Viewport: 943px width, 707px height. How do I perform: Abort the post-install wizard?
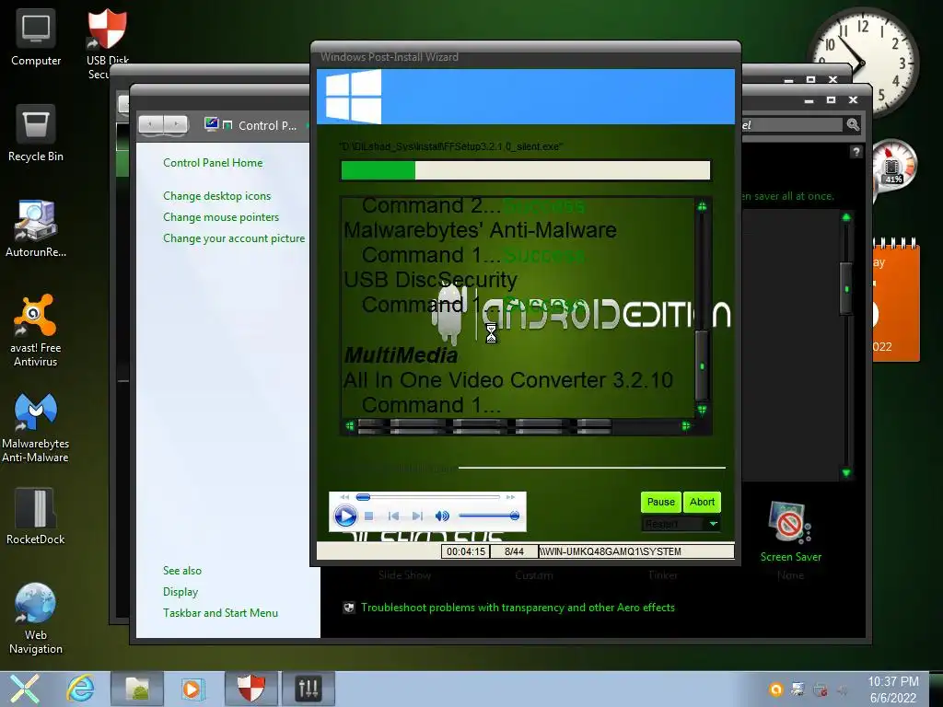tap(702, 502)
